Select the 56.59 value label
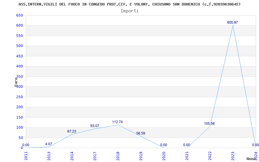The width and height of the screenshot is (259, 162). [x=141, y=133]
